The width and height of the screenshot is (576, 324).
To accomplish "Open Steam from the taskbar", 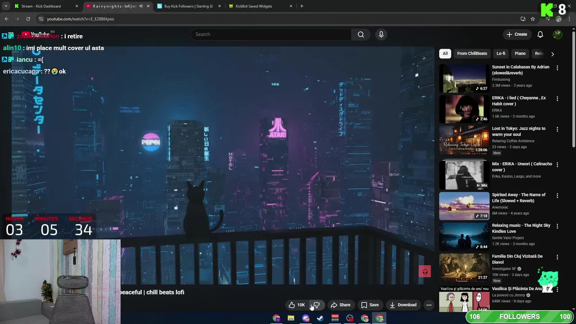I will pyautogui.click(x=320, y=319).
